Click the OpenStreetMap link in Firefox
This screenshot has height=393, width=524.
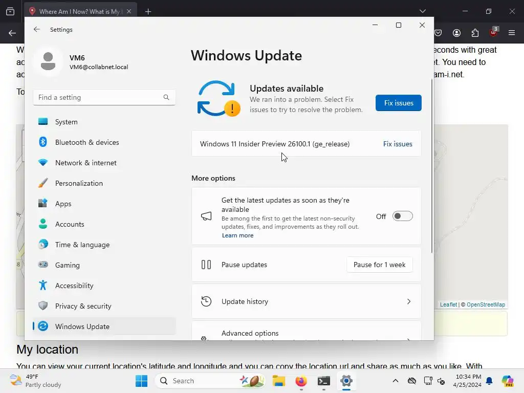click(486, 304)
